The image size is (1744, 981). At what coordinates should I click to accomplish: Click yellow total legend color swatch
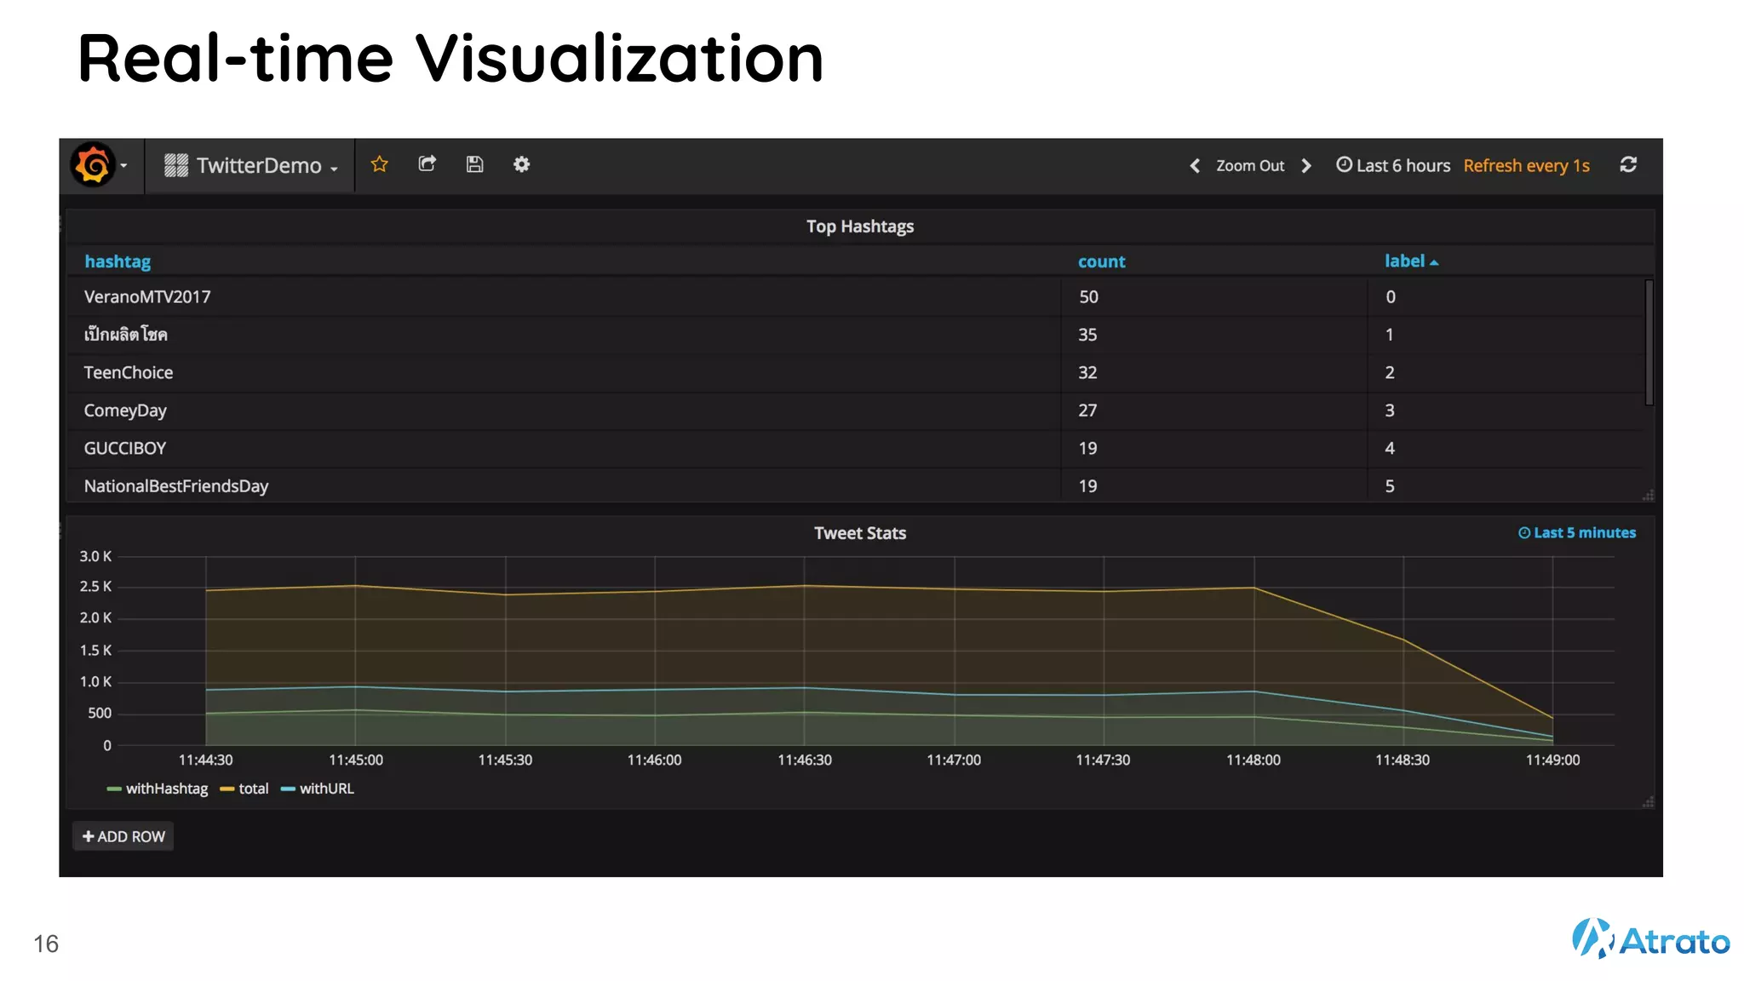tap(227, 789)
